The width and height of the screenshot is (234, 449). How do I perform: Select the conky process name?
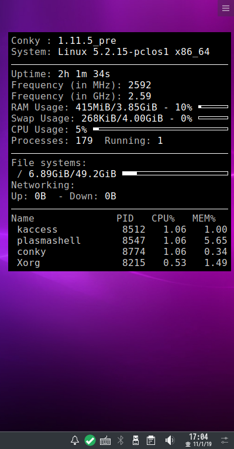tap(32, 252)
